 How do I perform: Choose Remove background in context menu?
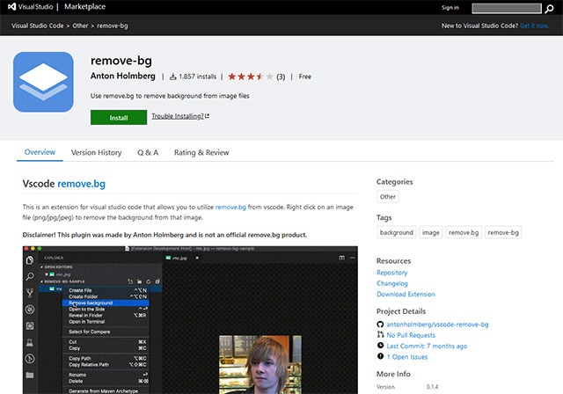(x=106, y=303)
